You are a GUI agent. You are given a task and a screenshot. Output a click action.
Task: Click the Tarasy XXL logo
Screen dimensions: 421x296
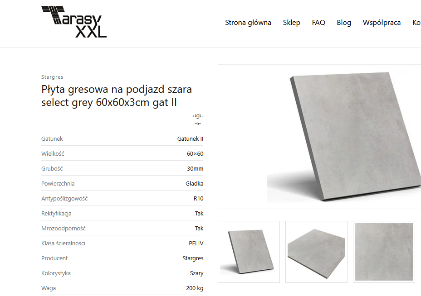74,22
